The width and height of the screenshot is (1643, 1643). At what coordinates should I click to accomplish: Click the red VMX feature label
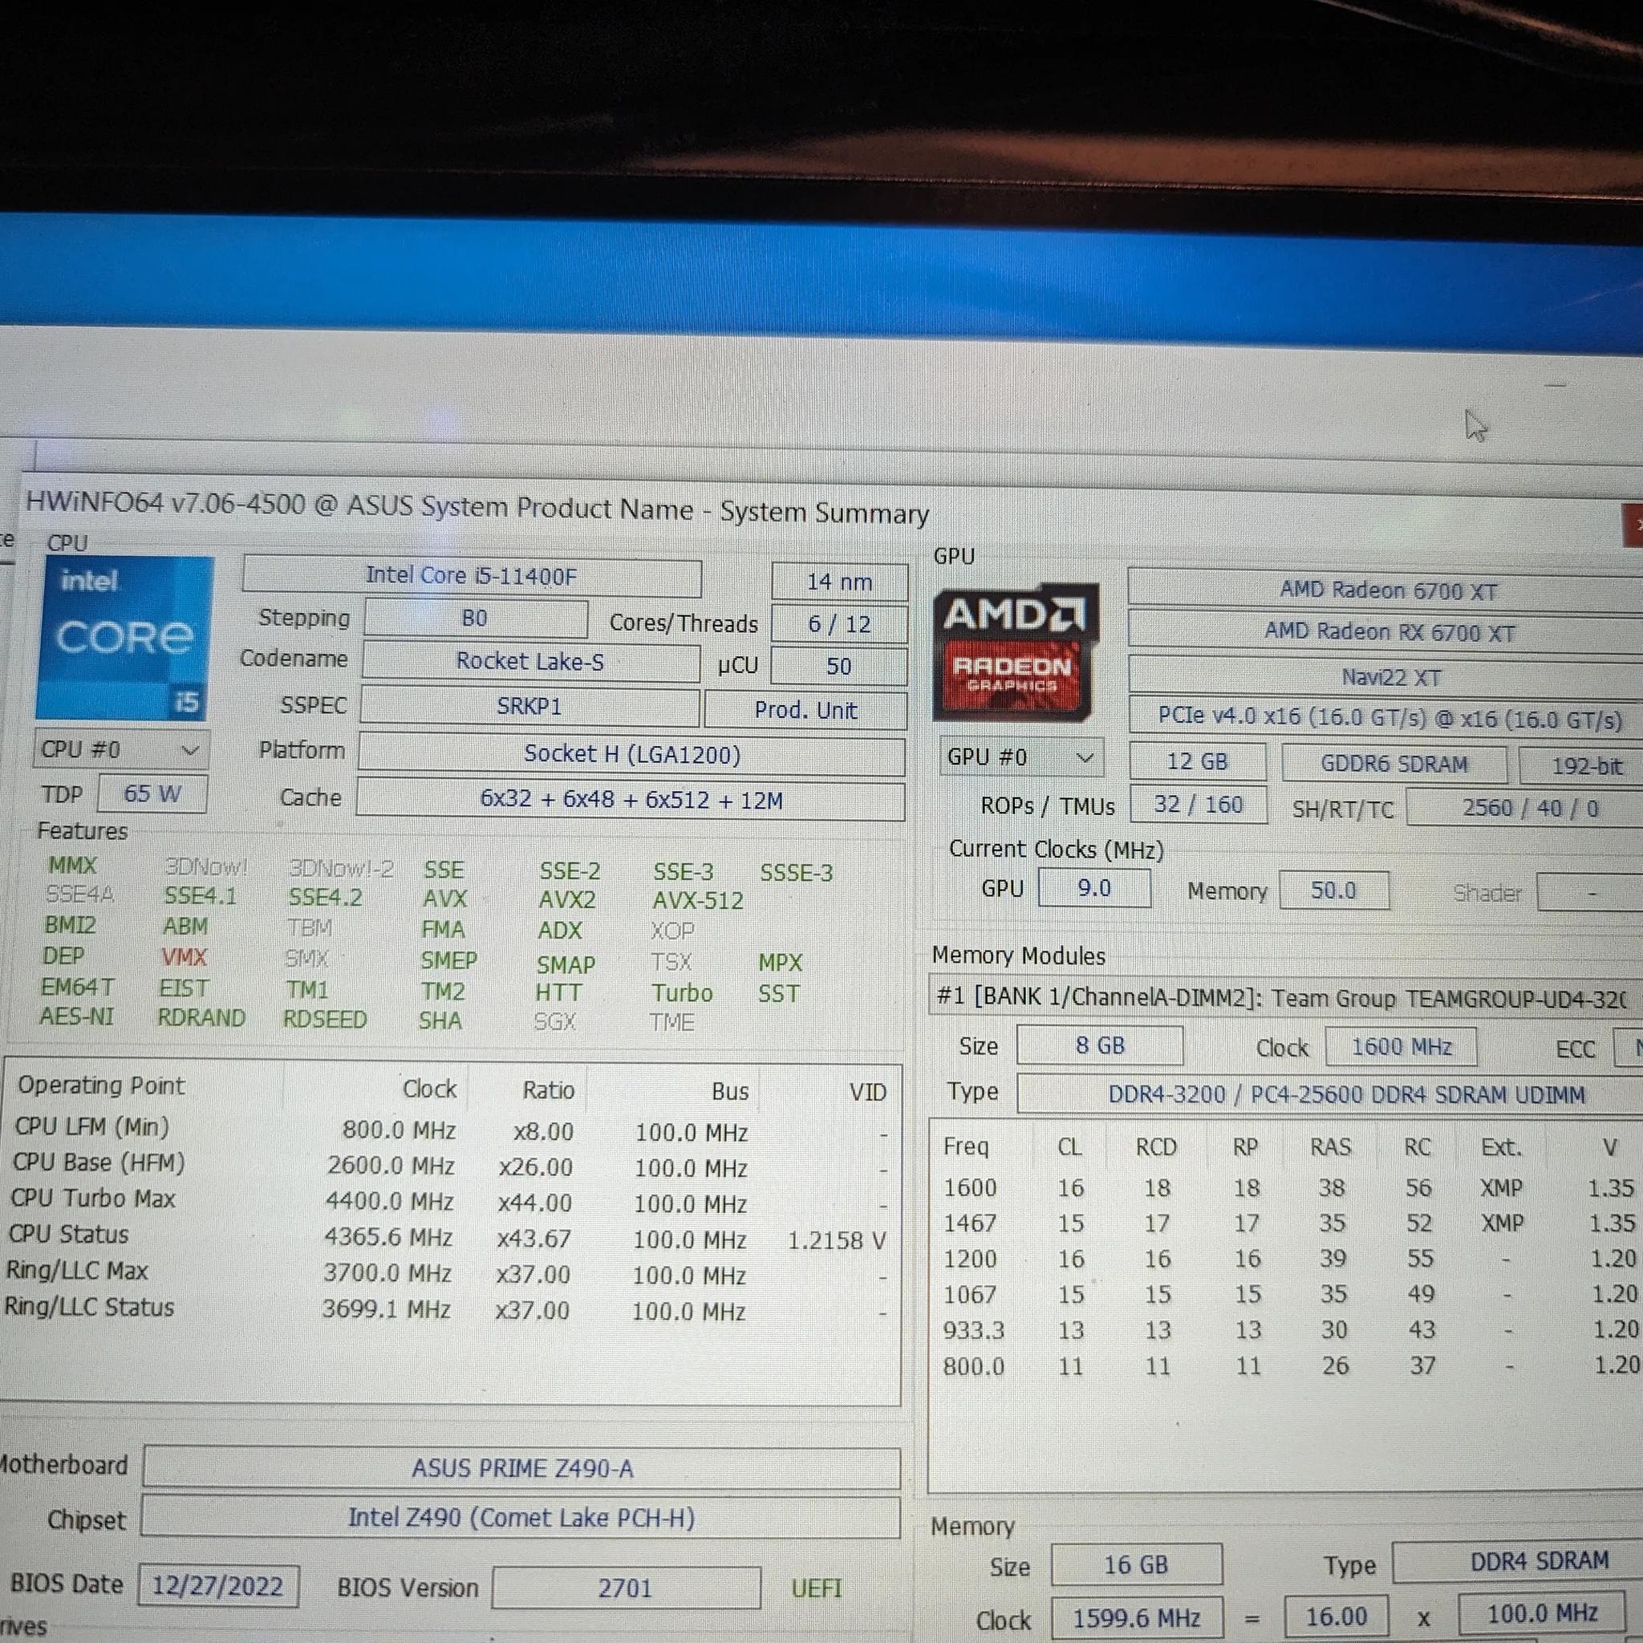point(185,958)
